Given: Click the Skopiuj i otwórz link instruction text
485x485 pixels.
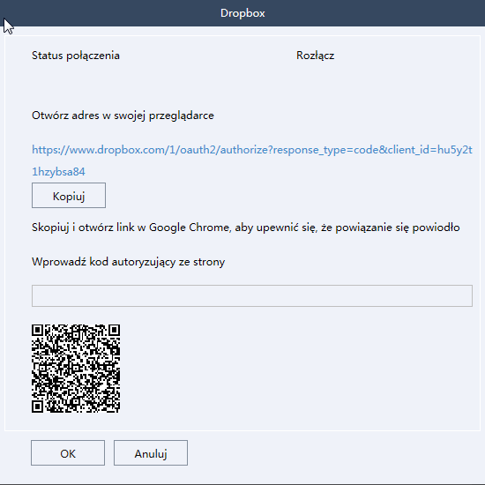Looking at the screenshot, I should click(x=246, y=228).
